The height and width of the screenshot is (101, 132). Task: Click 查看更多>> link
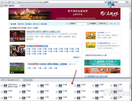(x=77, y=57)
